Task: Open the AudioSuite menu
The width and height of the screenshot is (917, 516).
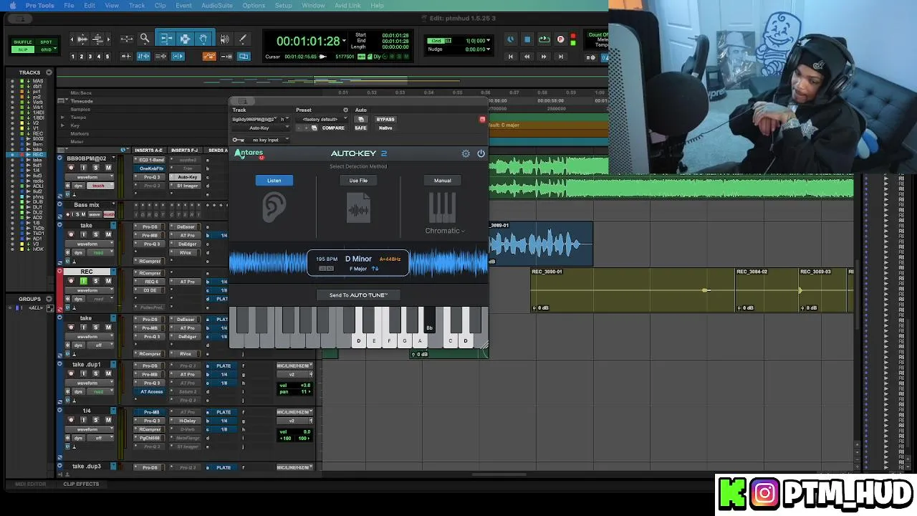Action: 217,6
